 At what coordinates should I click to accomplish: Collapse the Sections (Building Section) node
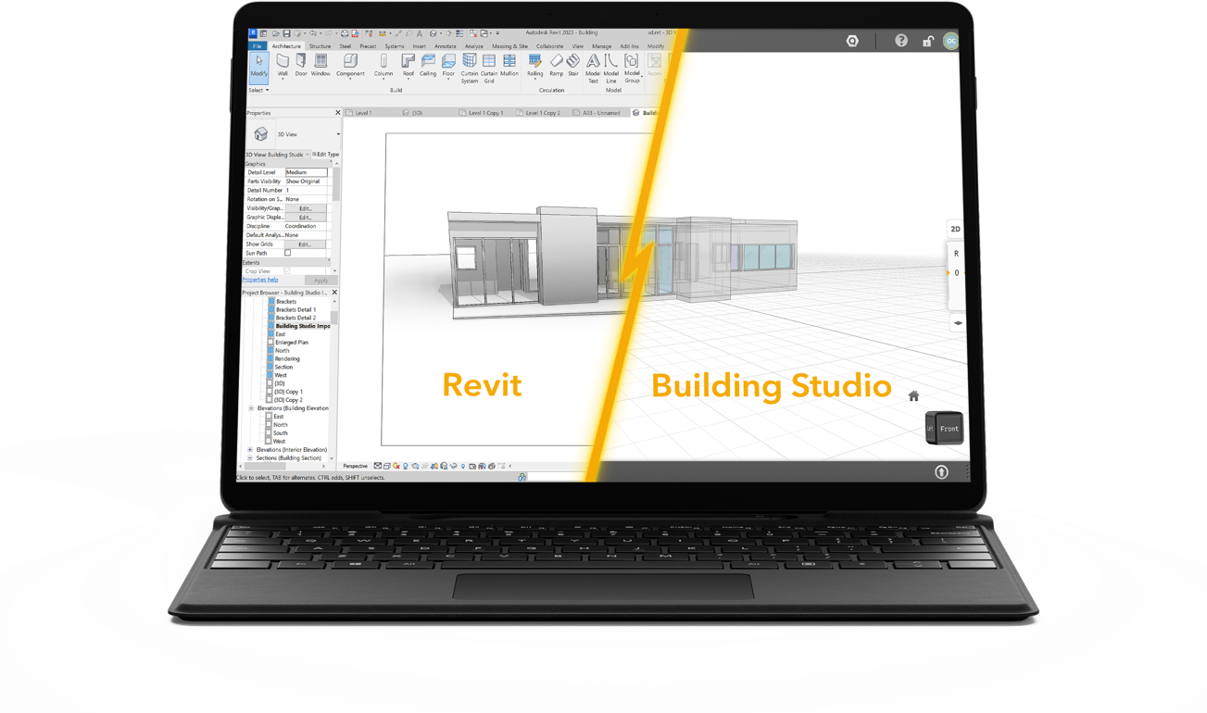(x=250, y=458)
